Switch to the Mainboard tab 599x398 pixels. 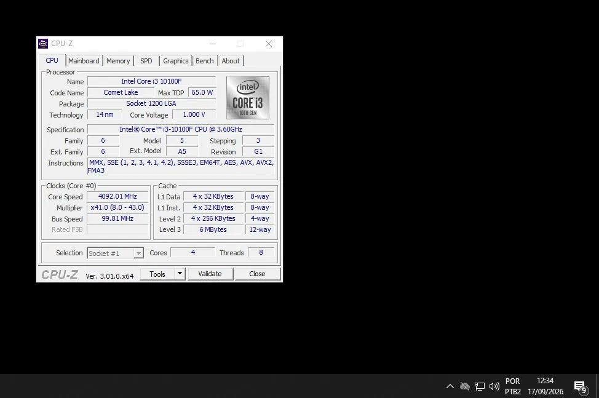(x=84, y=61)
